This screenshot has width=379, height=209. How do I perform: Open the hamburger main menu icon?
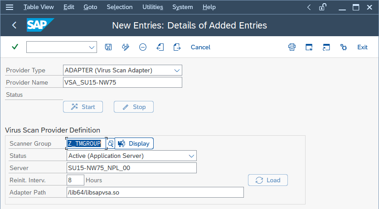pos(10,7)
